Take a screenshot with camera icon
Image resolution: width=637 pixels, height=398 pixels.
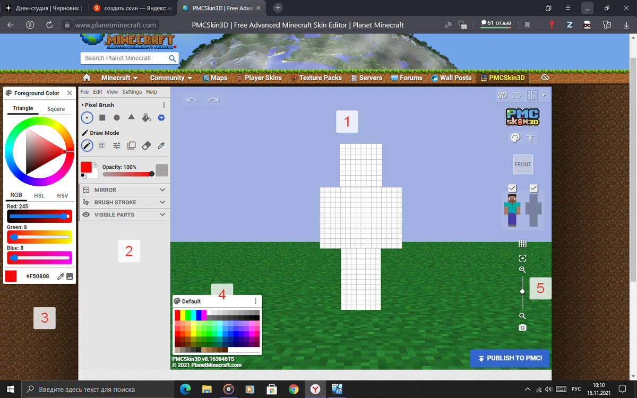click(x=522, y=327)
